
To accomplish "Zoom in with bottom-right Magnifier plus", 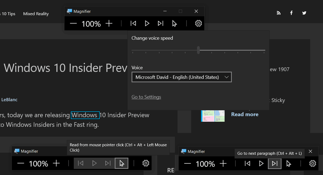I will click(x=223, y=163).
